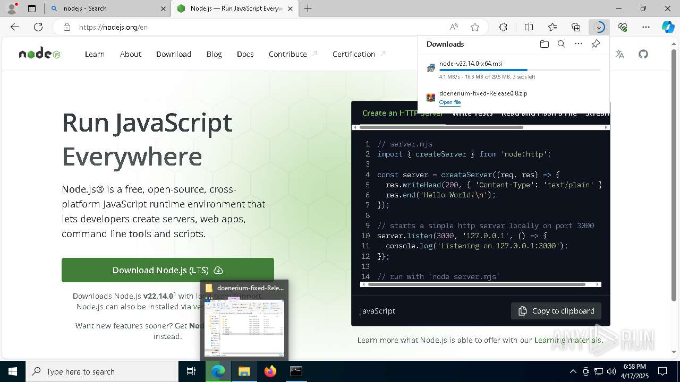Open the Blog nav item
The width and height of the screenshot is (680, 382).
pos(214,54)
